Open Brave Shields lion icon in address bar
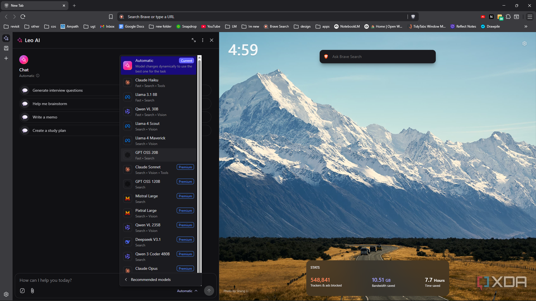 coord(413,17)
